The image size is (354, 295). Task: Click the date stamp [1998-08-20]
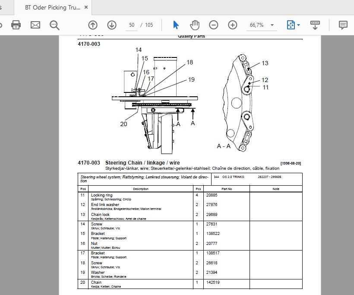pos(291,163)
